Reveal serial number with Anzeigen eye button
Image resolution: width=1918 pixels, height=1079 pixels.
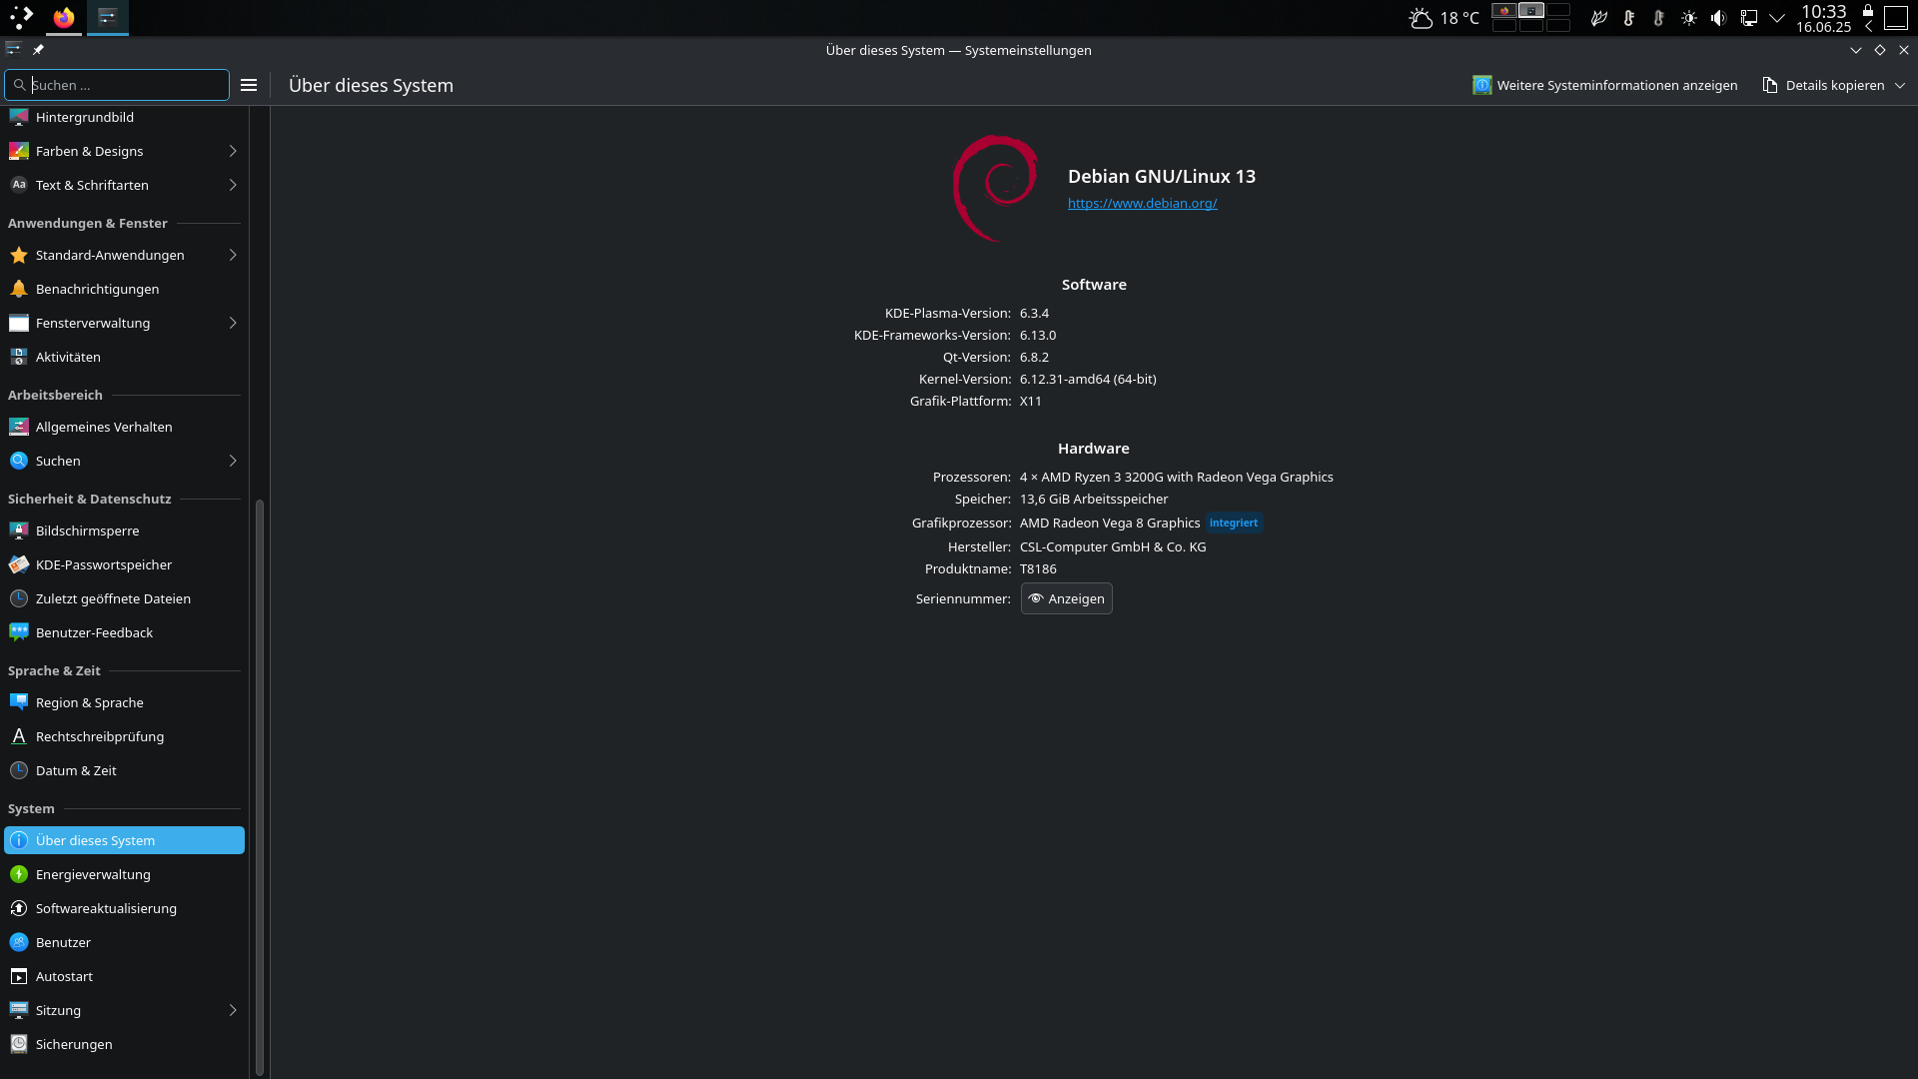1066,598
